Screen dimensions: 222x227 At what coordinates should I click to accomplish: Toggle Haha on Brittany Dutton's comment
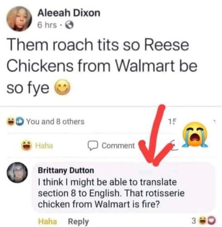pyautogui.click(x=47, y=222)
